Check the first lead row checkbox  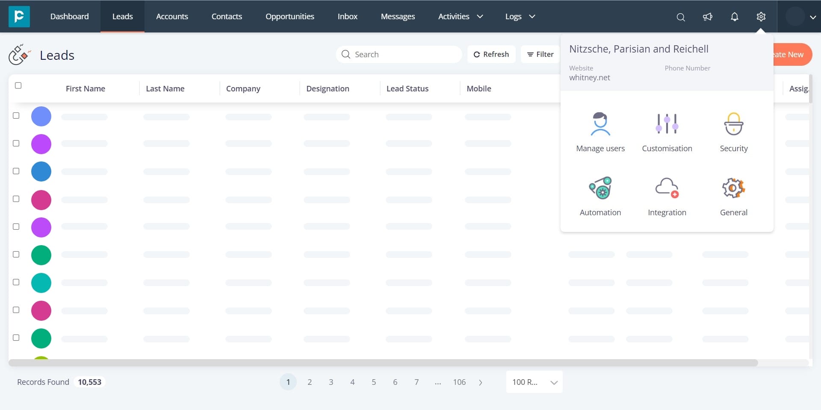coord(16,115)
